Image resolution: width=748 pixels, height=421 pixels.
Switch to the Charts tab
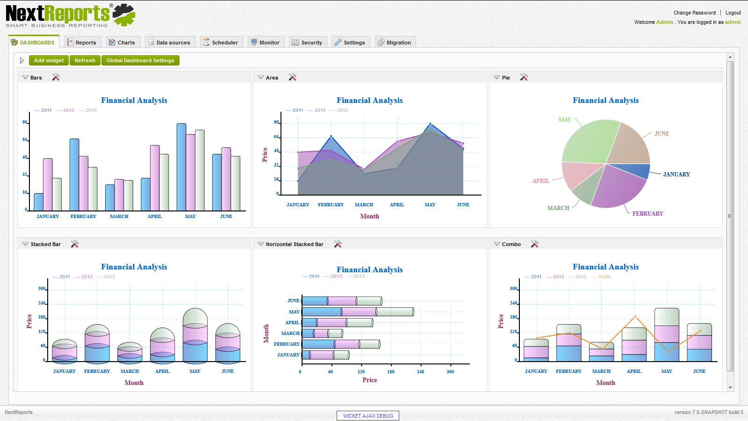(x=122, y=42)
